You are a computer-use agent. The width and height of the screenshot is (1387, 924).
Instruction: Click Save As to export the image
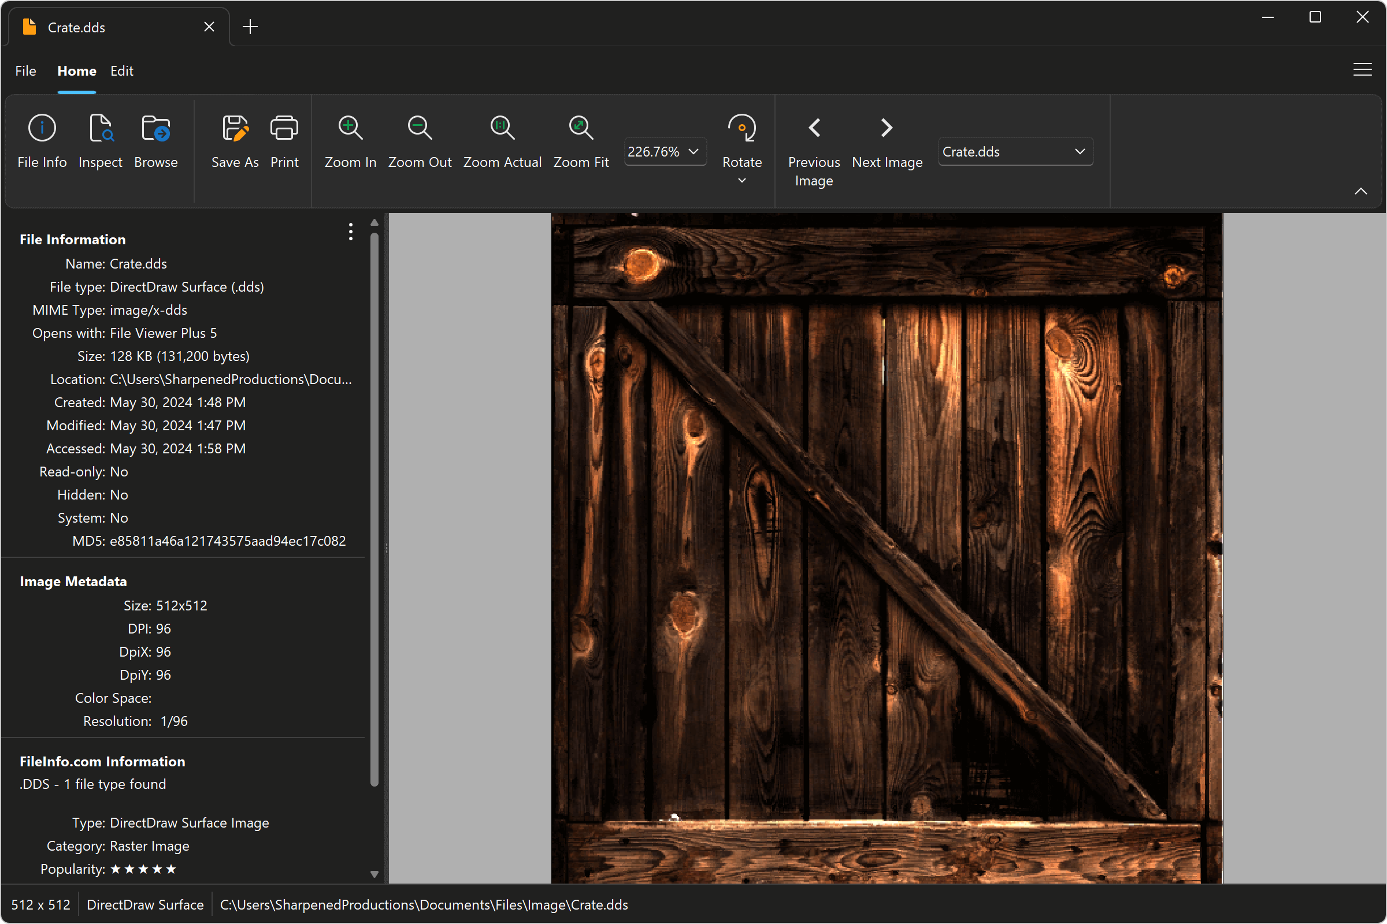click(x=235, y=141)
